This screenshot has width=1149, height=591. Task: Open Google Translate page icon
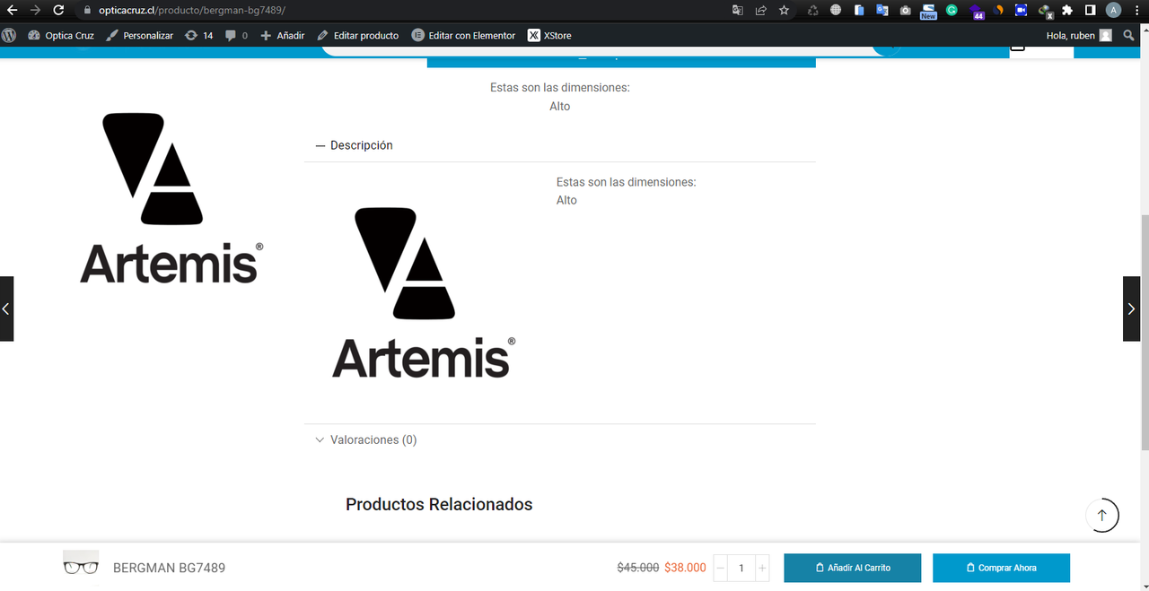click(x=738, y=11)
